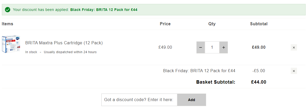The image size is (308, 111).
Task: Click the £44.00 basket subtotal amount
Action: click(x=259, y=82)
